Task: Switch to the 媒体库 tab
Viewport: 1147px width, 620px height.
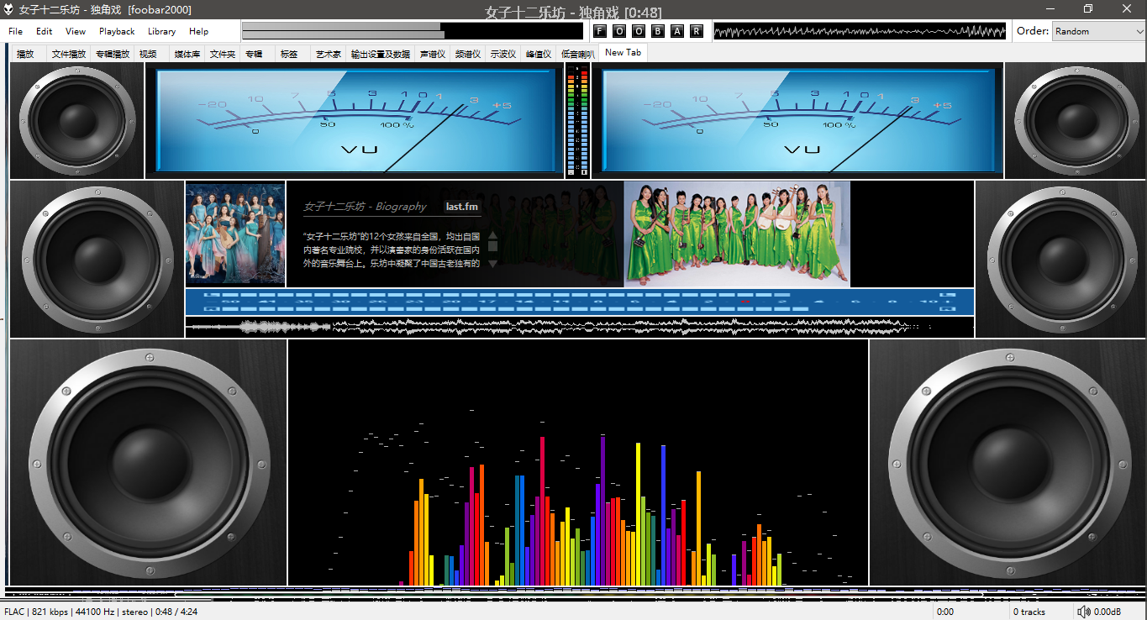Action: (x=187, y=54)
